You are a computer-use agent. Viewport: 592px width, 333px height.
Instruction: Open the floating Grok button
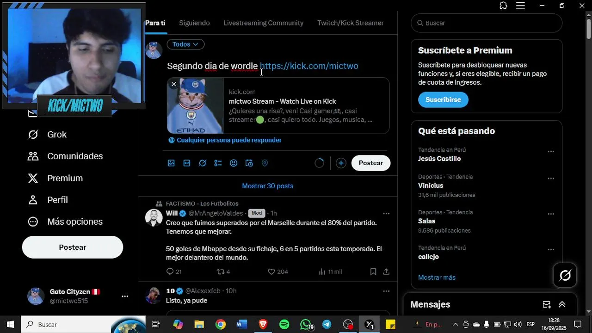pos(565,276)
